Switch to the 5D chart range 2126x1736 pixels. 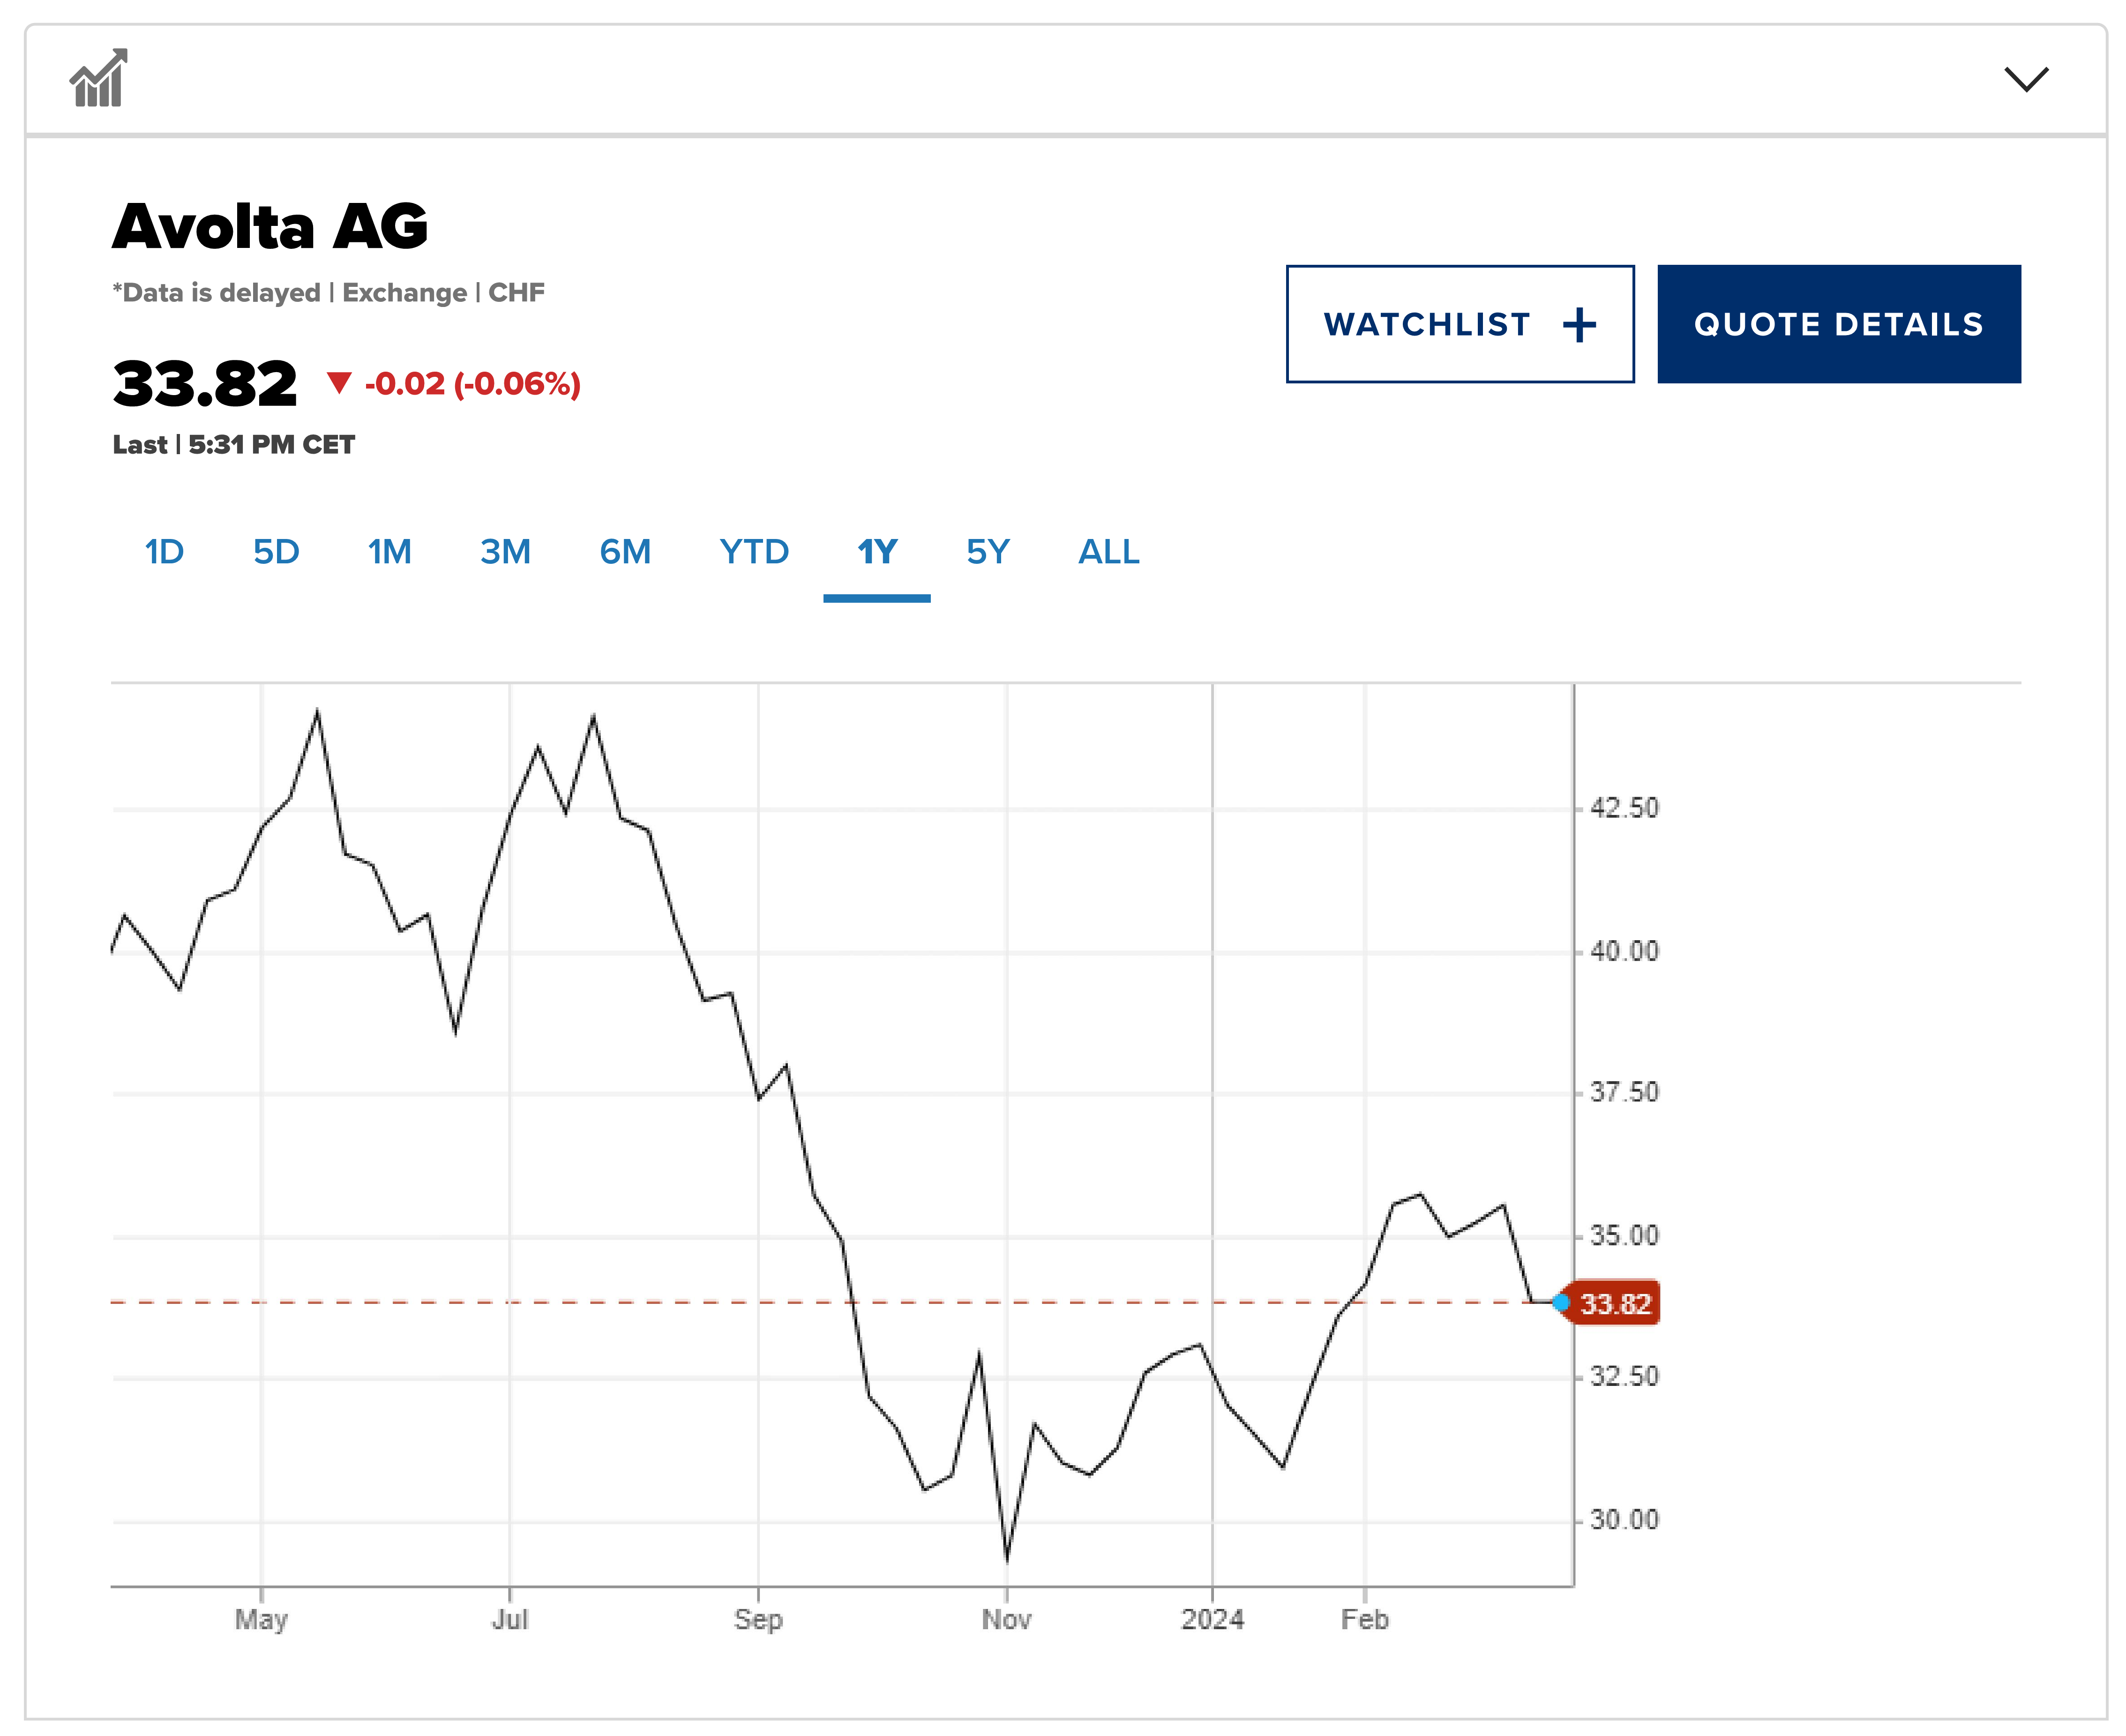click(x=276, y=552)
